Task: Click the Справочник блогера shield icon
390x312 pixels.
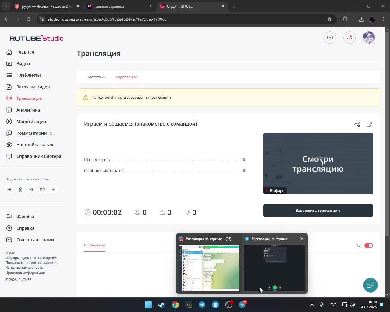Action: pos(9,156)
